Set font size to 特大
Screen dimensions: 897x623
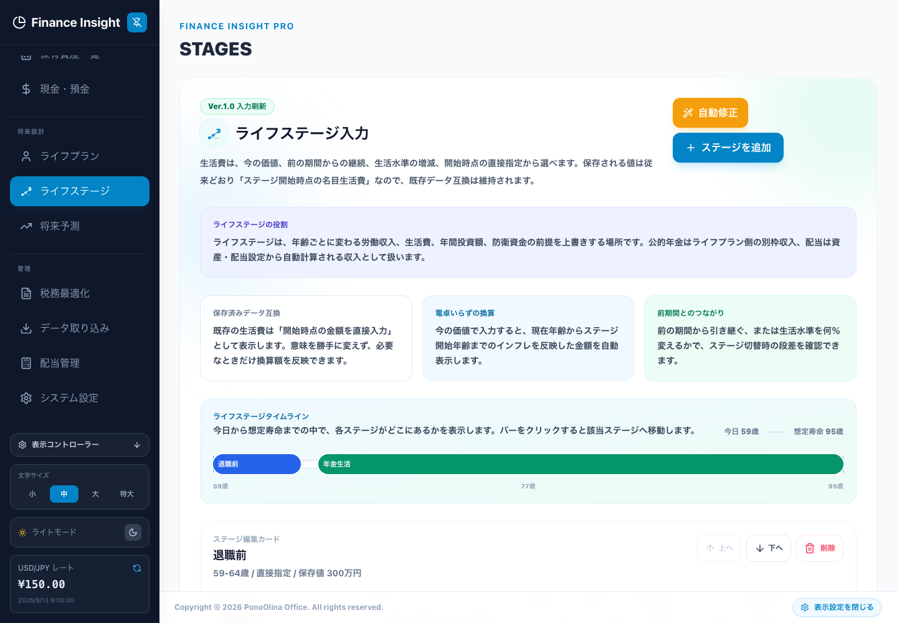(x=127, y=494)
